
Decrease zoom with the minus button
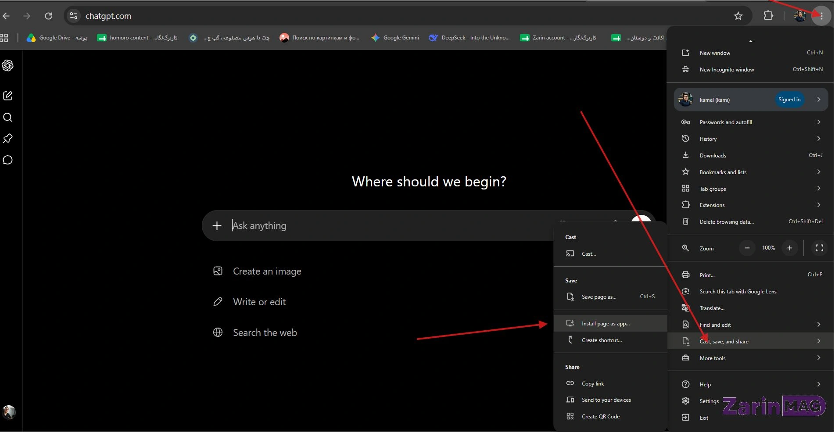[x=747, y=248]
